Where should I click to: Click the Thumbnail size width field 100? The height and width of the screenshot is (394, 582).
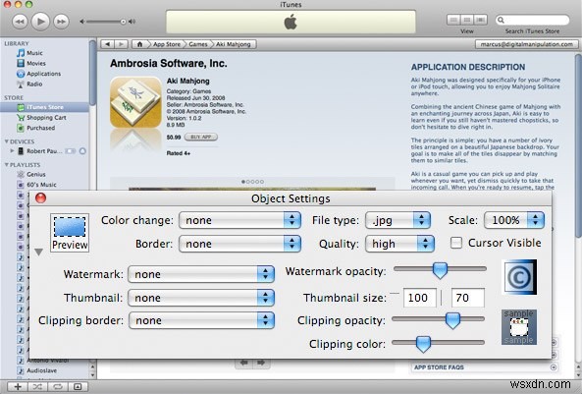point(420,298)
